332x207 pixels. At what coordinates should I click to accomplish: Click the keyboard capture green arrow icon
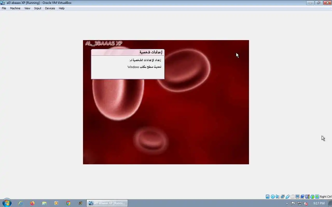tap(317, 197)
